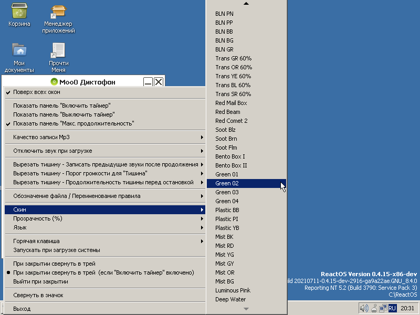Expand Отключить звук при загрузке submenu
420x315 pixels.
point(105,151)
